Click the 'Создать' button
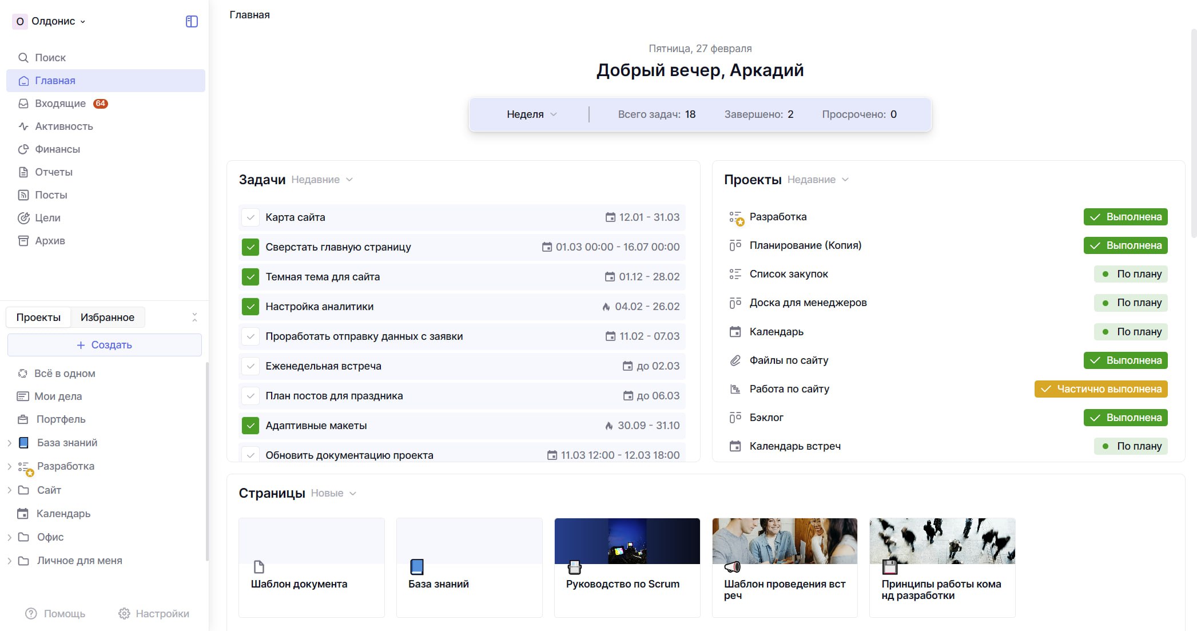The width and height of the screenshot is (1197, 631). (x=105, y=345)
